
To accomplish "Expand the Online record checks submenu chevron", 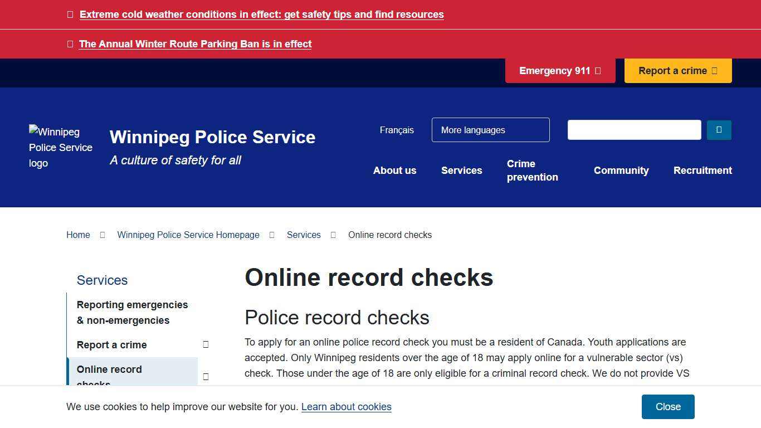I will (x=206, y=377).
